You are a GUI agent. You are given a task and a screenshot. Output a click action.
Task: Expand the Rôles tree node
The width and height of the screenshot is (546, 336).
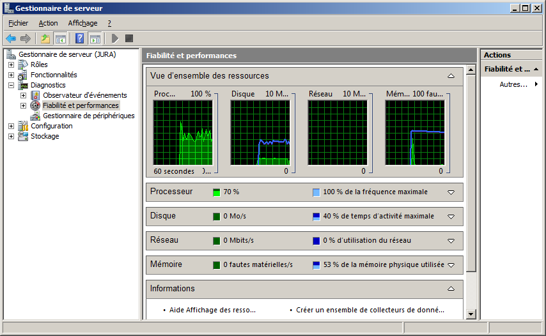pyautogui.click(x=11, y=65)
